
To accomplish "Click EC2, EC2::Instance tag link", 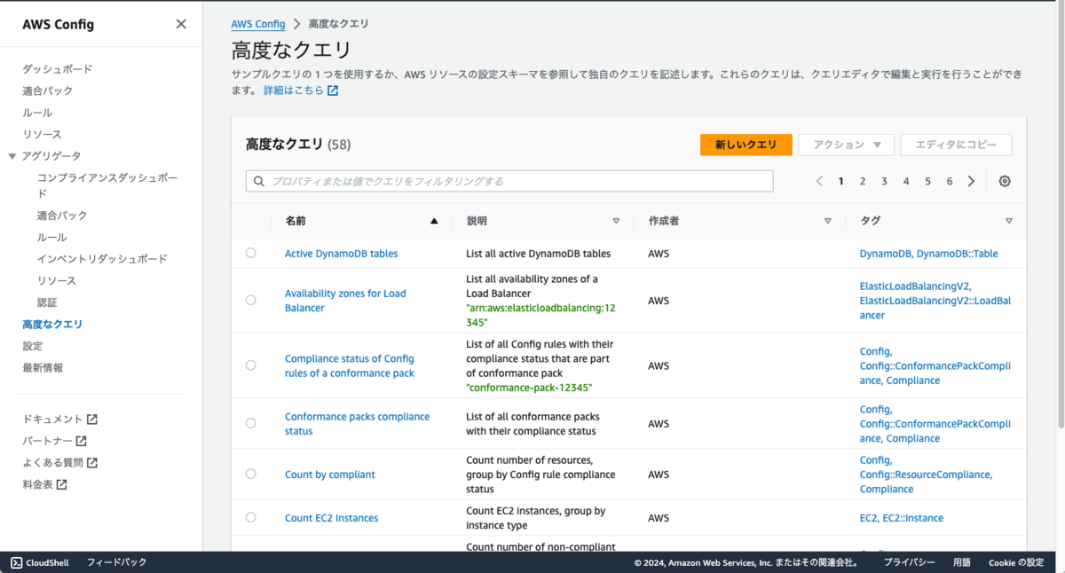I will [902, 518].
